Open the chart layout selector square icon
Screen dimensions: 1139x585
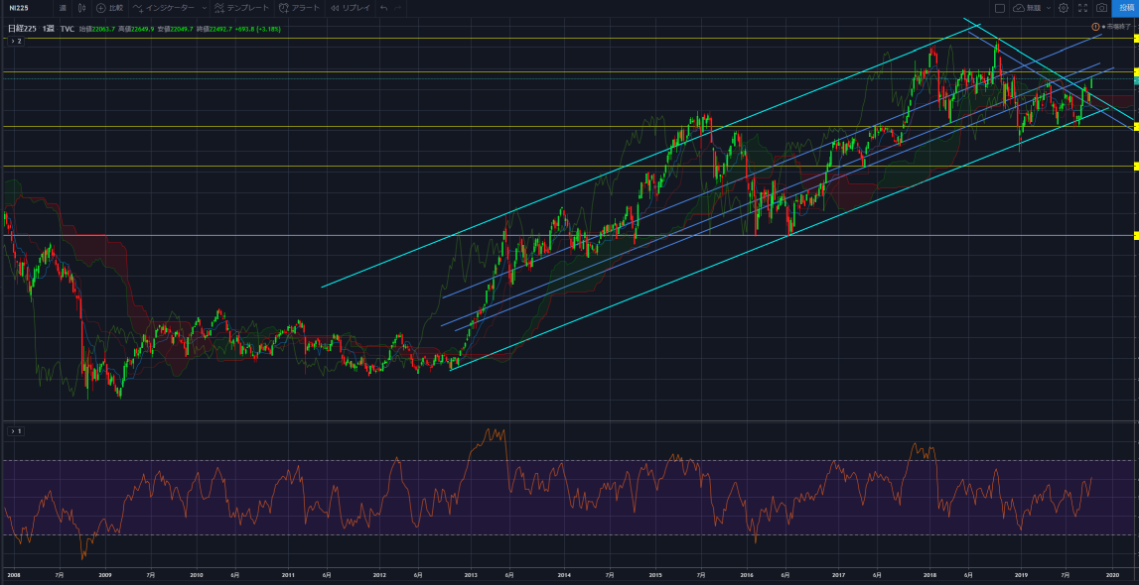1000,8
